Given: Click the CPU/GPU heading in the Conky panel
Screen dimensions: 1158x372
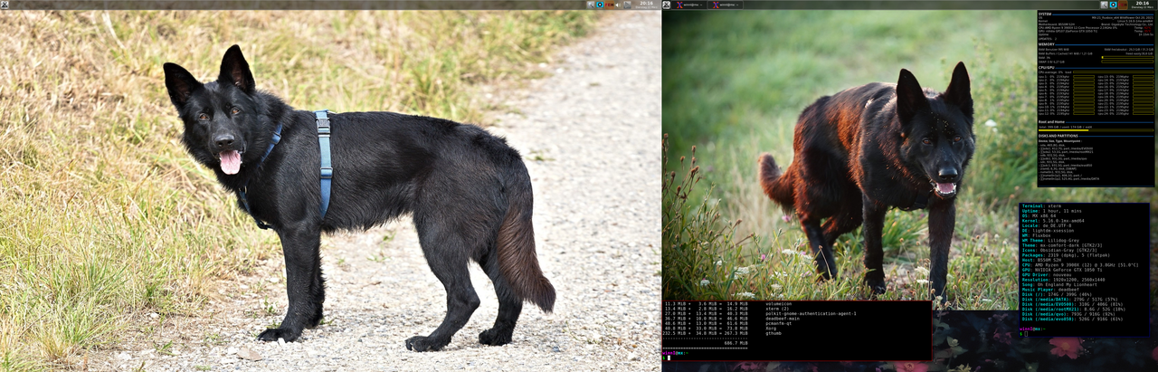Looking at the screenshot, I should click(1047, 67).
